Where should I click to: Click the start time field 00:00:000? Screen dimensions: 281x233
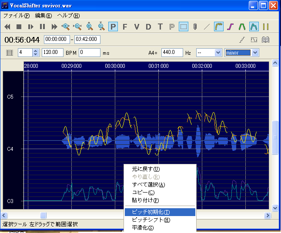coord(57,40)
